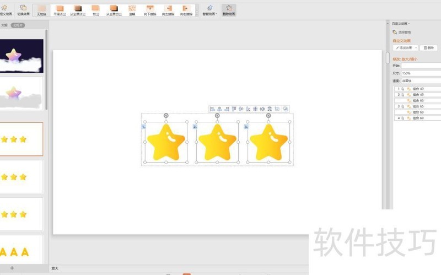Select the slide thumbnail with three A letters
Screen dimensions: 441x275
21,250
